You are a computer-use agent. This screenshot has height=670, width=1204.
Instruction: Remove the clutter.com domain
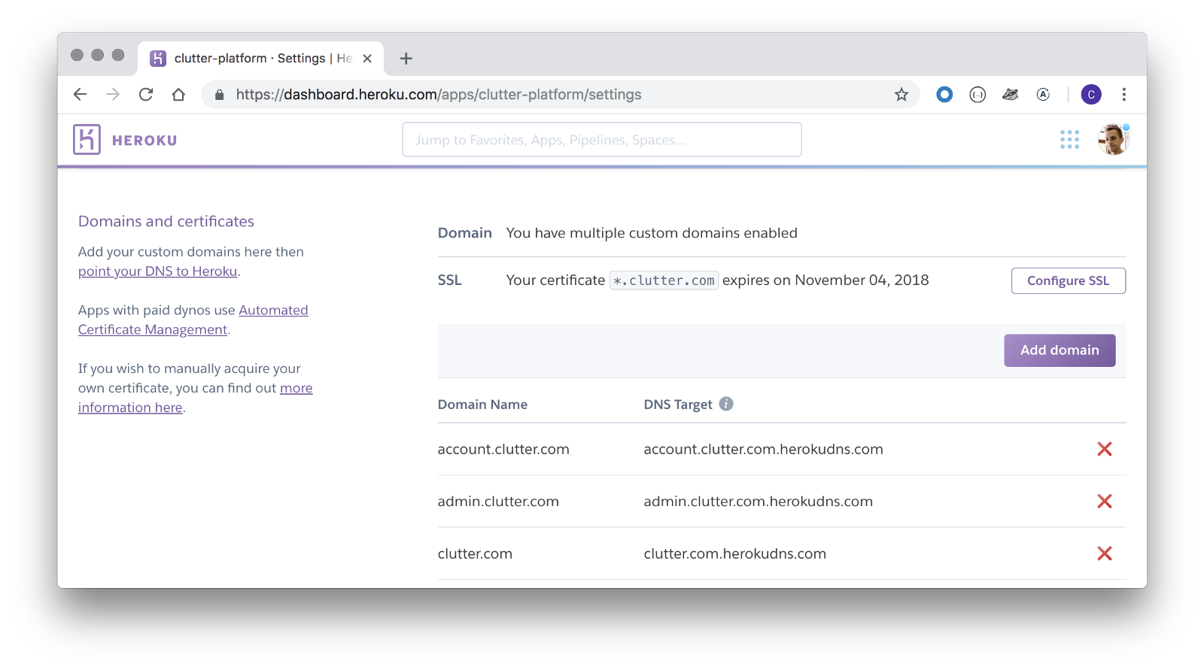pyautogui.click(x=1105, y=553)
